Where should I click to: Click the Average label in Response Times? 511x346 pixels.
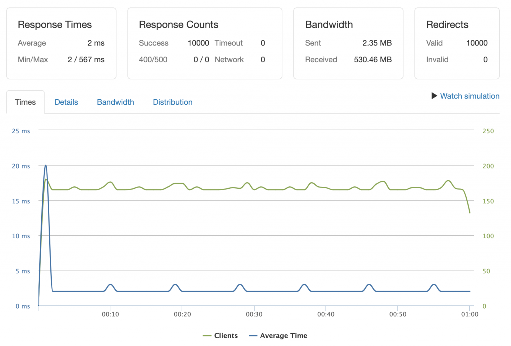[32, 43]
